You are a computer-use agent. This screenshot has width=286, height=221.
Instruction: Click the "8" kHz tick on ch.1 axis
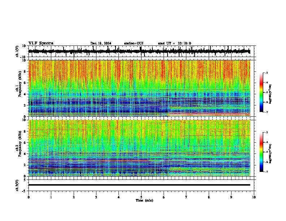pyautogui.click(x=25, y=71)
